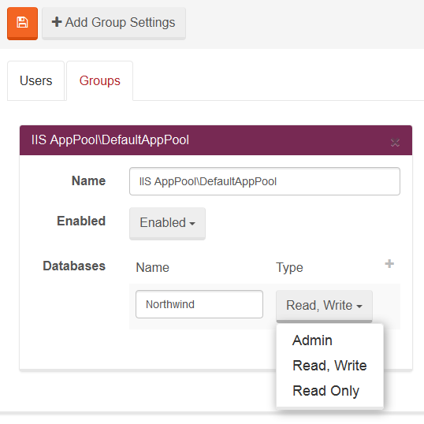Image resolution: width=424 pixels, height=424 pixels.
Task: Click the Name column header in Databases
Action: [153, 267]
